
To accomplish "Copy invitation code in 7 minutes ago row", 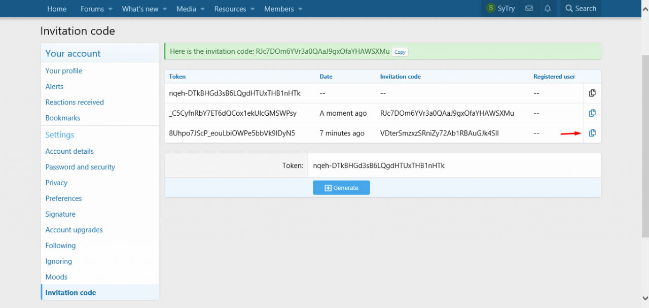I will [592, 133].
